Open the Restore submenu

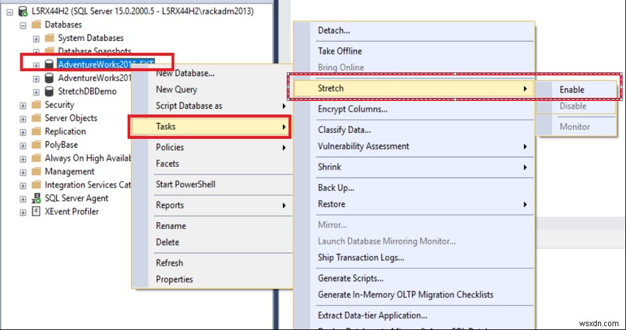pos(415,204)
